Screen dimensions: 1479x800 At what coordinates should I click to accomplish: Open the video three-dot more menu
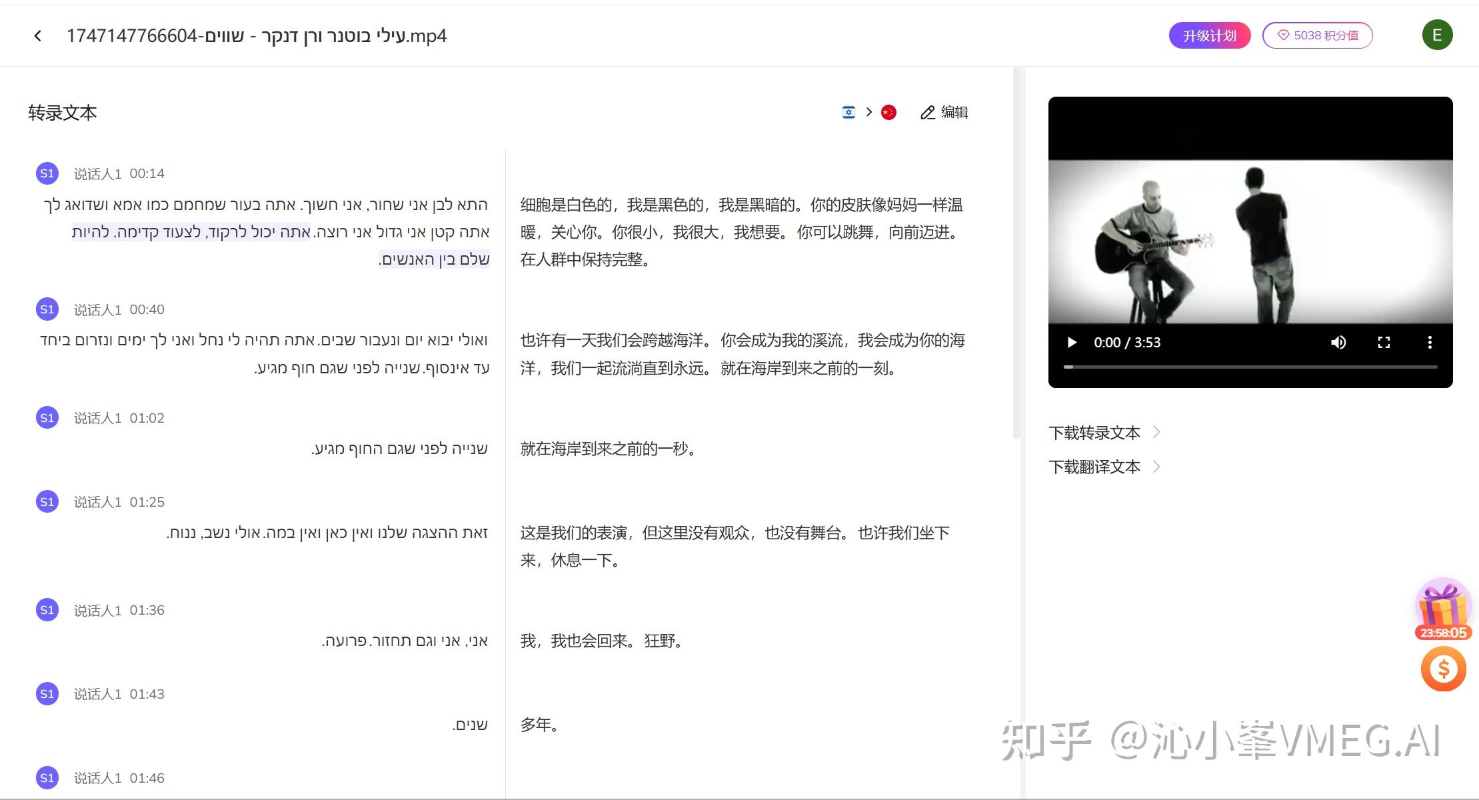pos(1429,342)
